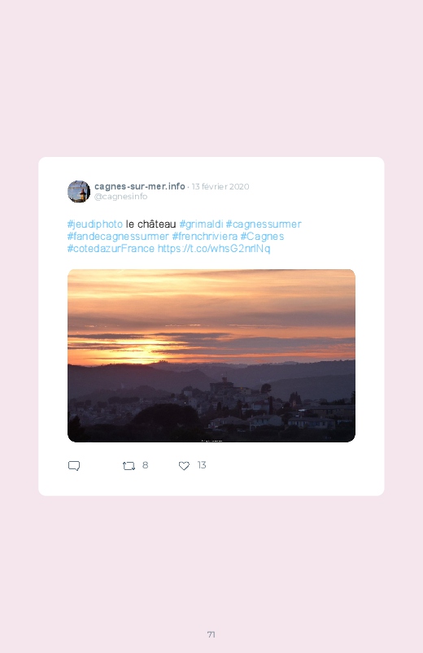Click the retweet arrows icon
This screenshot has height=653, width=423.
[129, 466]
